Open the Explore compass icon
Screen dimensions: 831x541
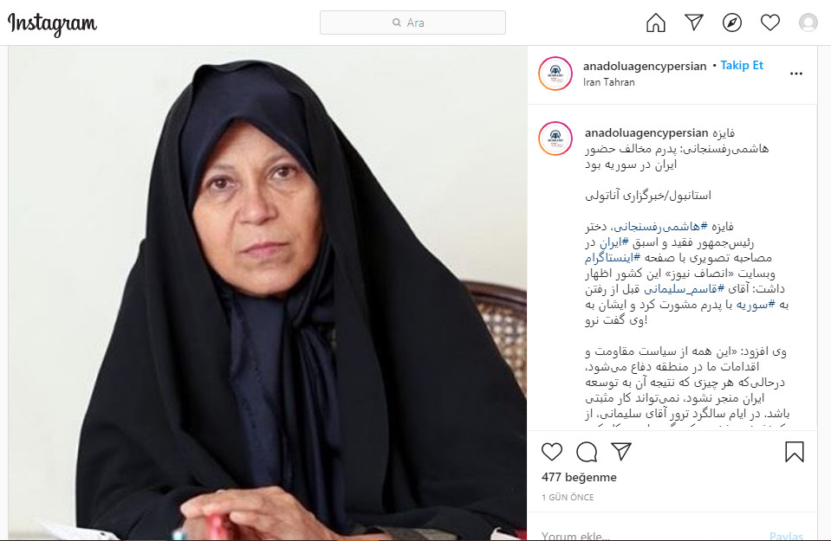pyautogui.click(x=732, y=23)
